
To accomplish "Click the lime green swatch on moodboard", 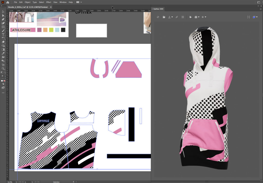I will click(51, 30).
